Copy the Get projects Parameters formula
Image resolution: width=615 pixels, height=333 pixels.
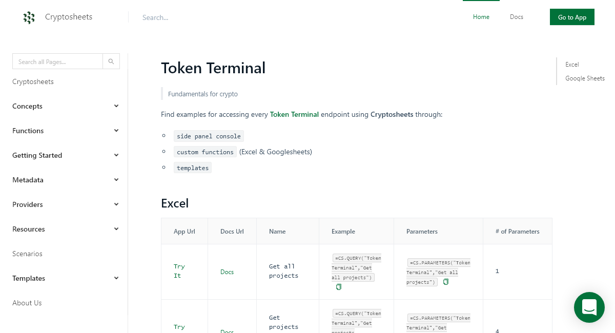pyautogui.click(x=446, y=332)
